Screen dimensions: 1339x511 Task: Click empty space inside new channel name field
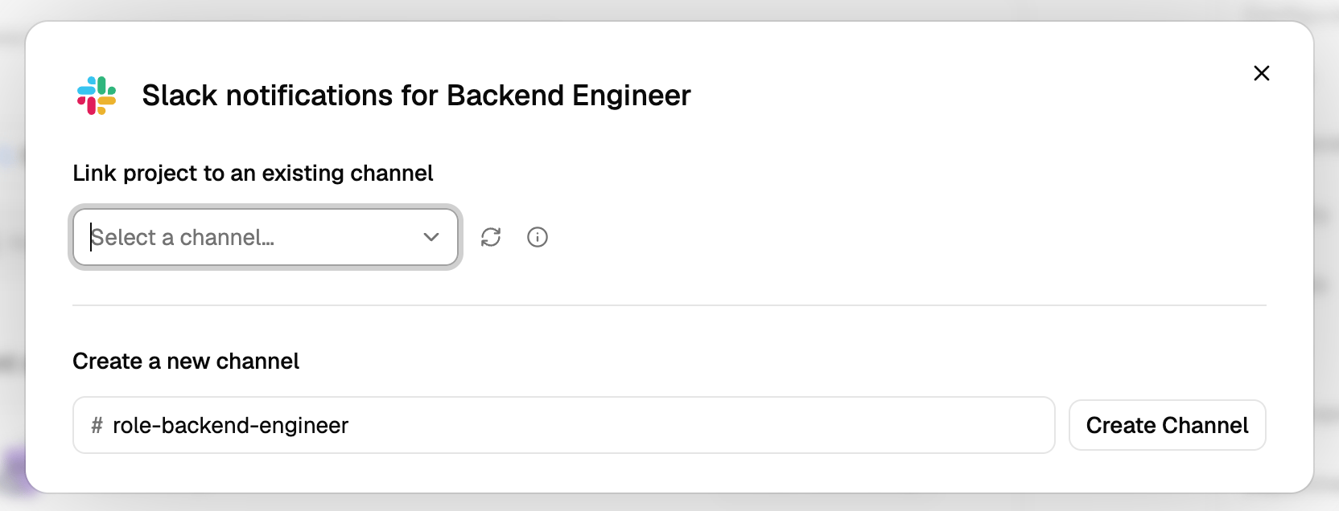click(x=700, y=425)
